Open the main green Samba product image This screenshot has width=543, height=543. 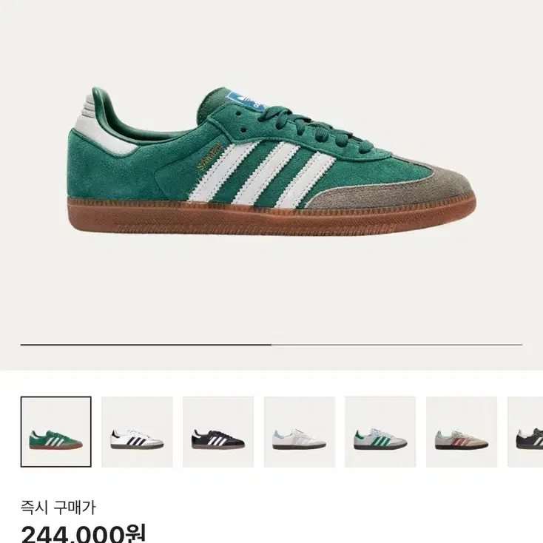click(271, 161)
